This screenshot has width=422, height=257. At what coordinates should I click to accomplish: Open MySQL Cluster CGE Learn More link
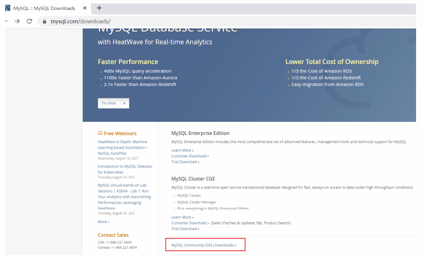pos(182,217)
